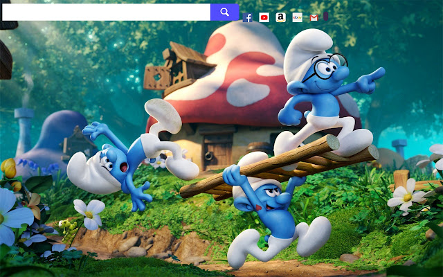
Task: Open the Amazon shortcut icon
Action: tap(280, 17)
